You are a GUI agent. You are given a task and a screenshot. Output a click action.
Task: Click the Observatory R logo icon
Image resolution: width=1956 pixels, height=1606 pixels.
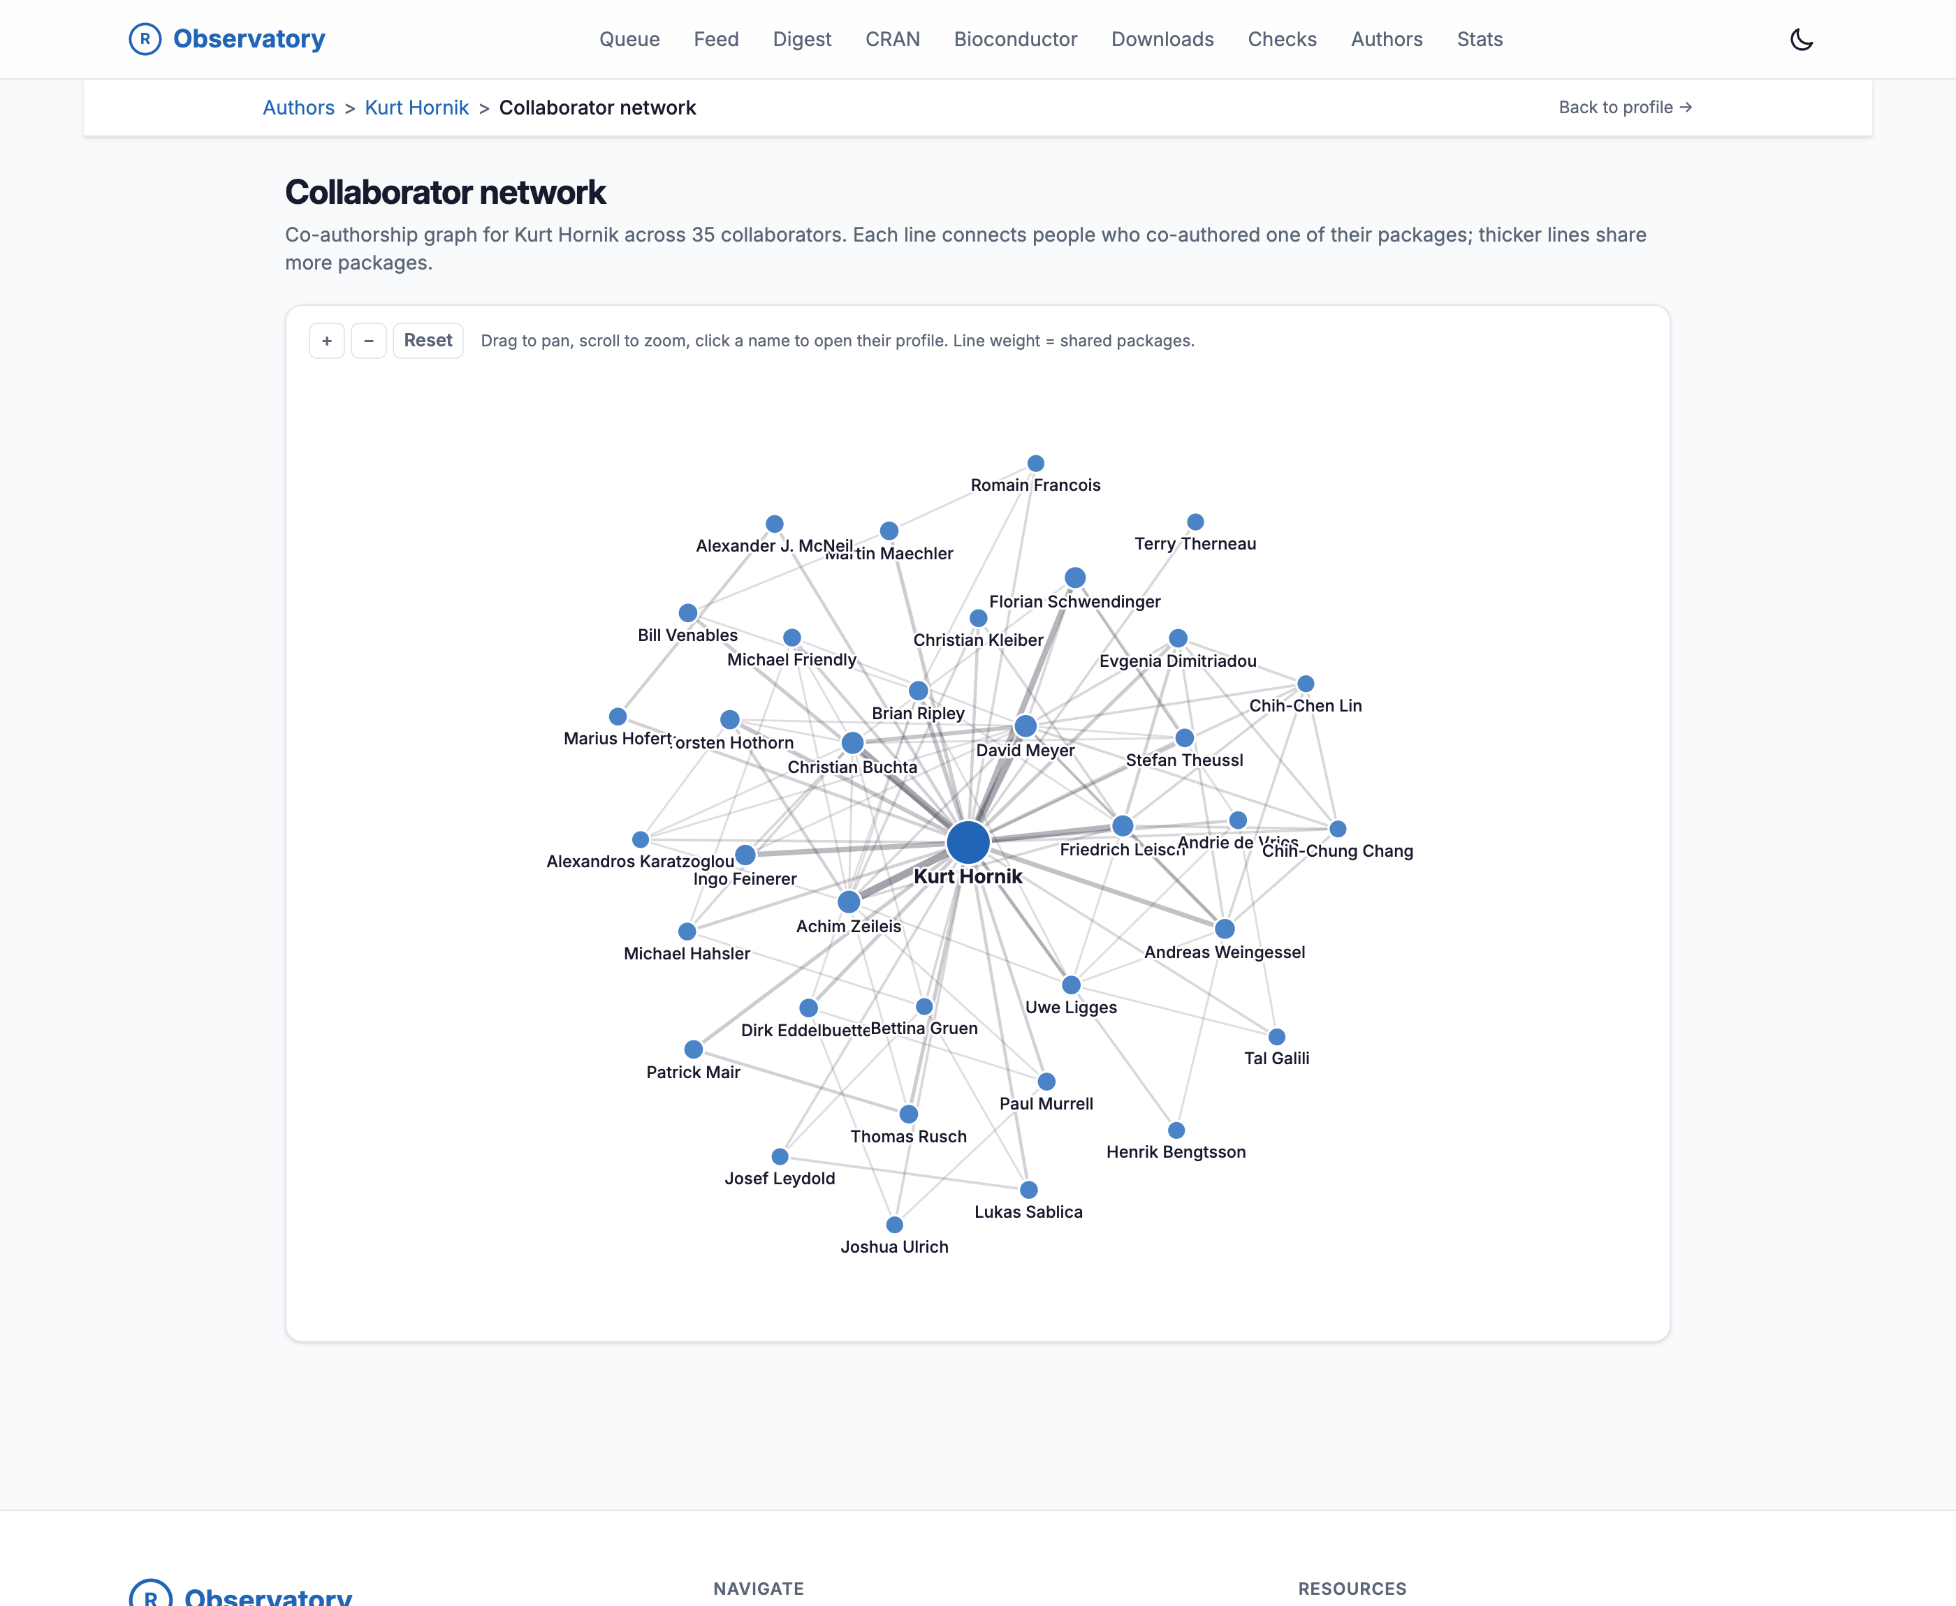(x=145, y=39)
